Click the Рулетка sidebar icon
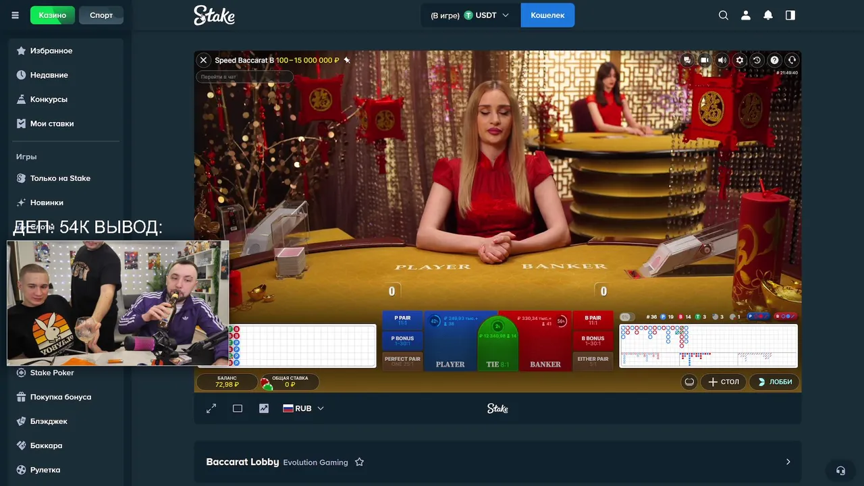Viewport: 864px width, 486px height. 21,470
